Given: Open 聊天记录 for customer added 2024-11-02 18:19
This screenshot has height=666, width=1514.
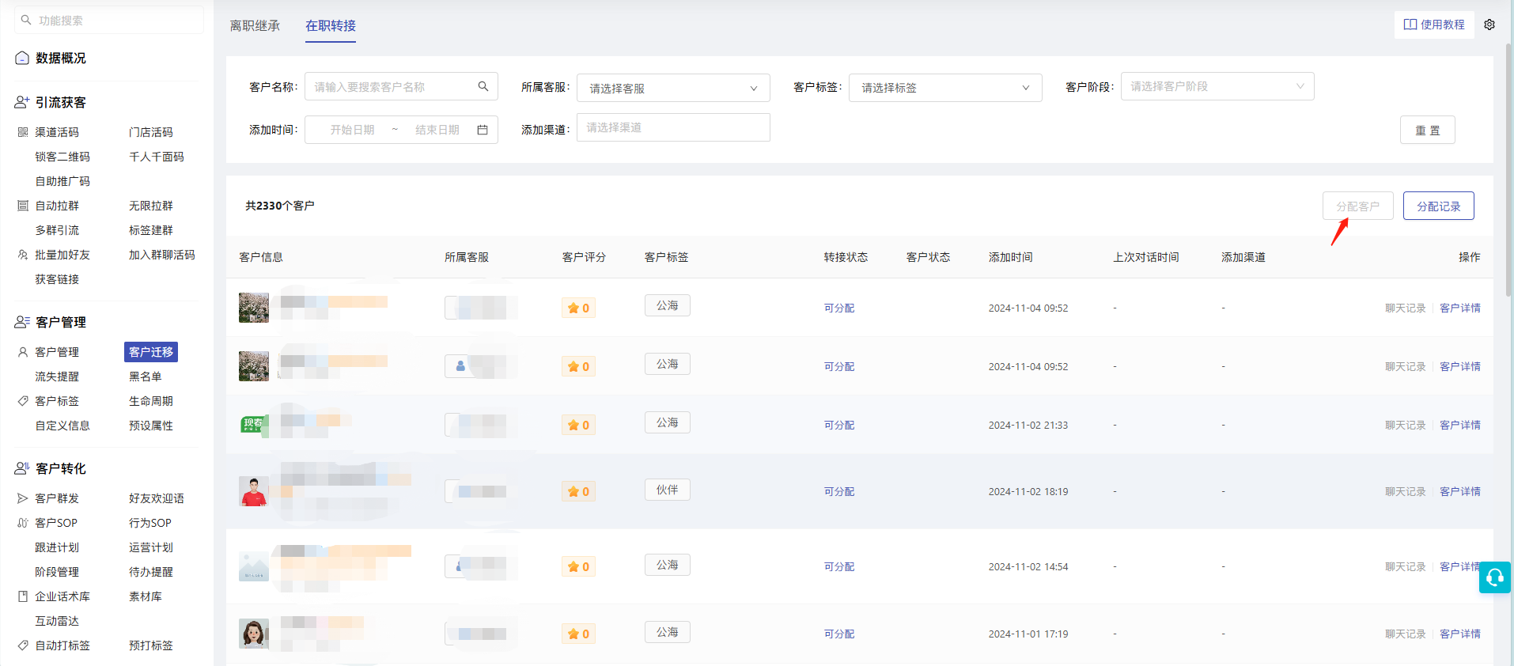Looking at the screenshot, I should (1406, 491).
